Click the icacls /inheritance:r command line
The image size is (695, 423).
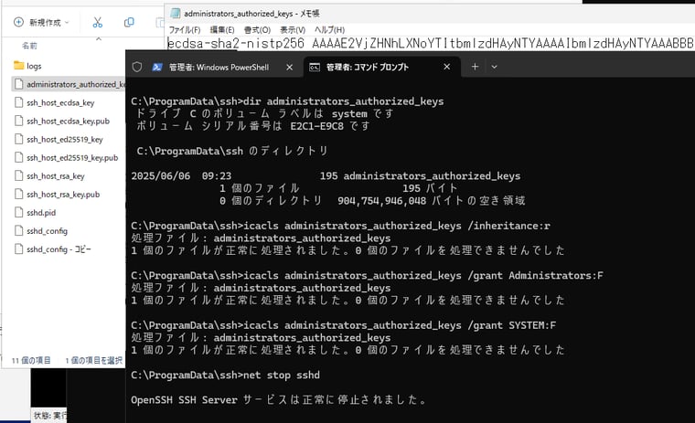tap(340, 226)
